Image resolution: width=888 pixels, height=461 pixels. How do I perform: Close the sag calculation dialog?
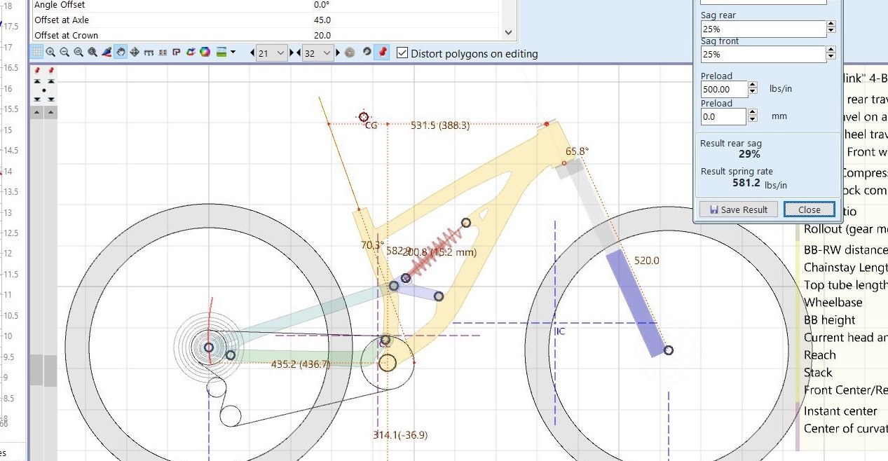click(x=809, y=209)
